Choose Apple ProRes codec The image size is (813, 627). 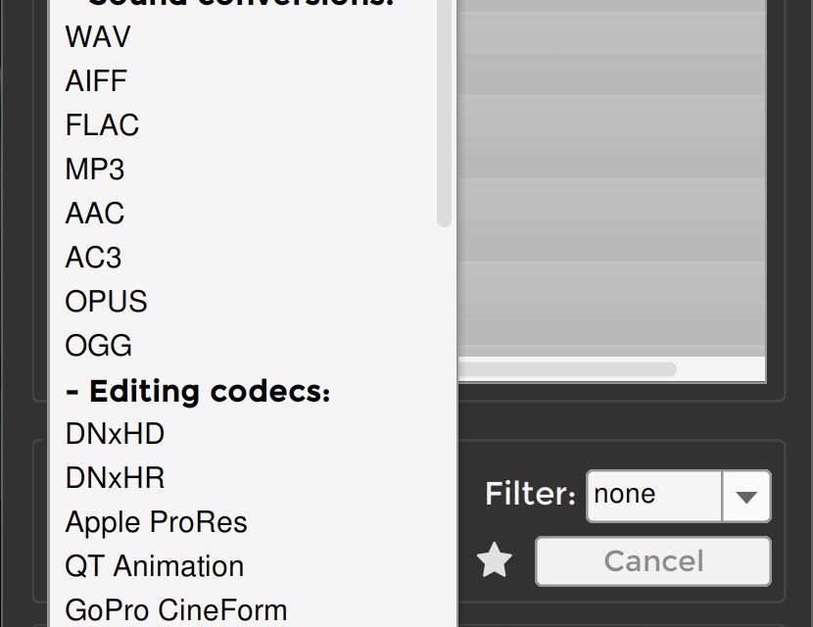[x=156, y=522]
